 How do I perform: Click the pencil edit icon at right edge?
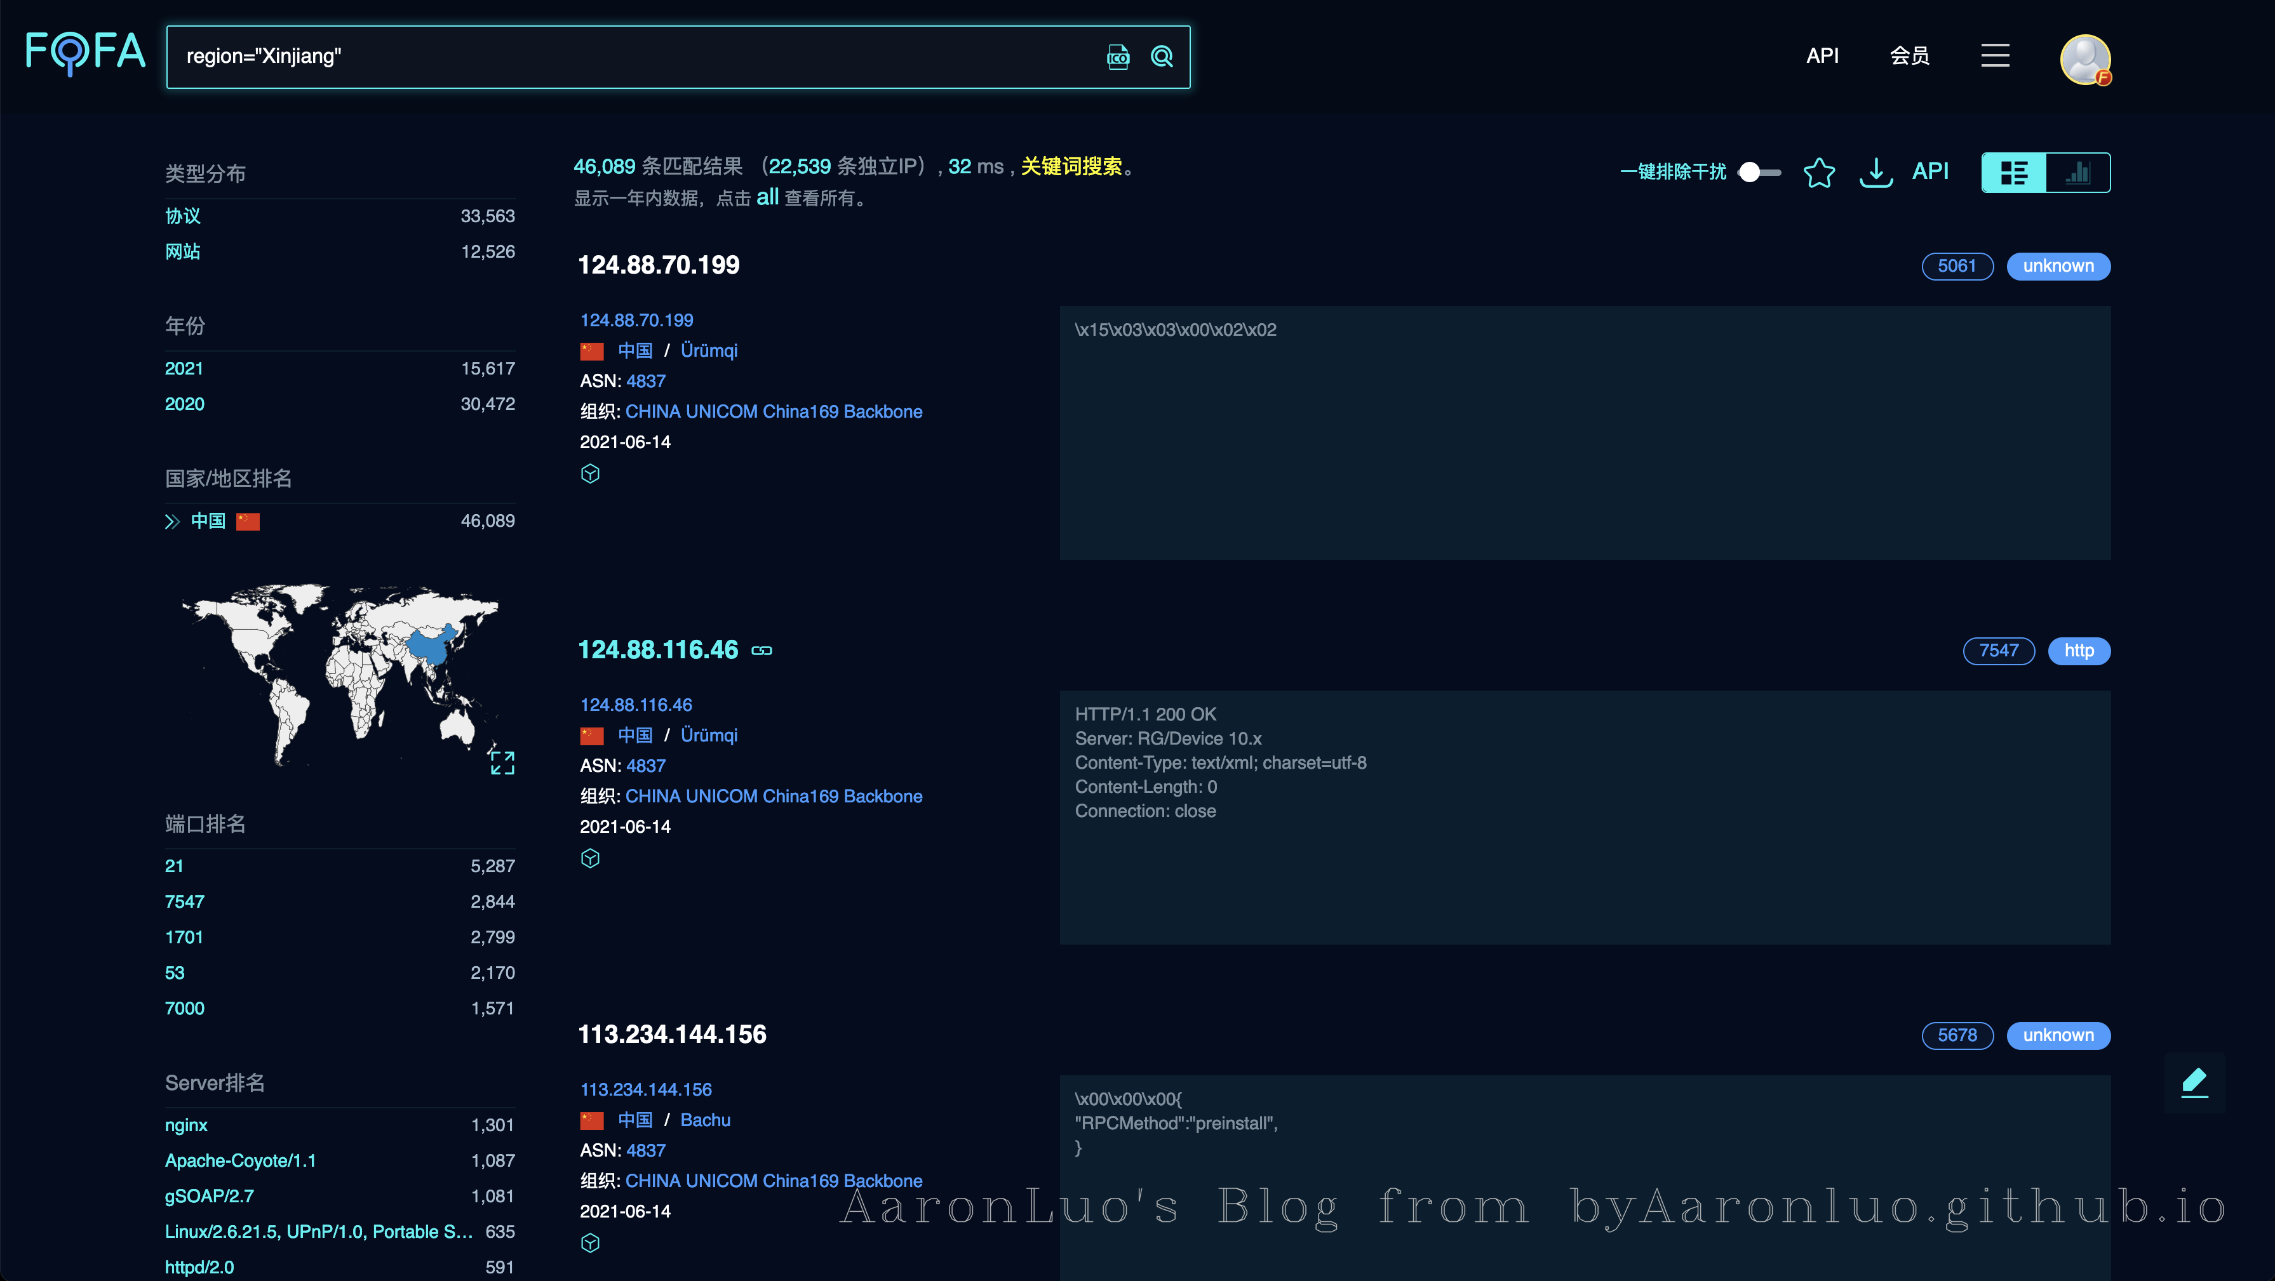tap(2194, 1082)
